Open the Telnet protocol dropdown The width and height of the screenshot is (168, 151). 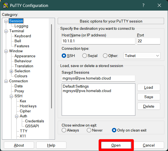(x=142, y=56)
